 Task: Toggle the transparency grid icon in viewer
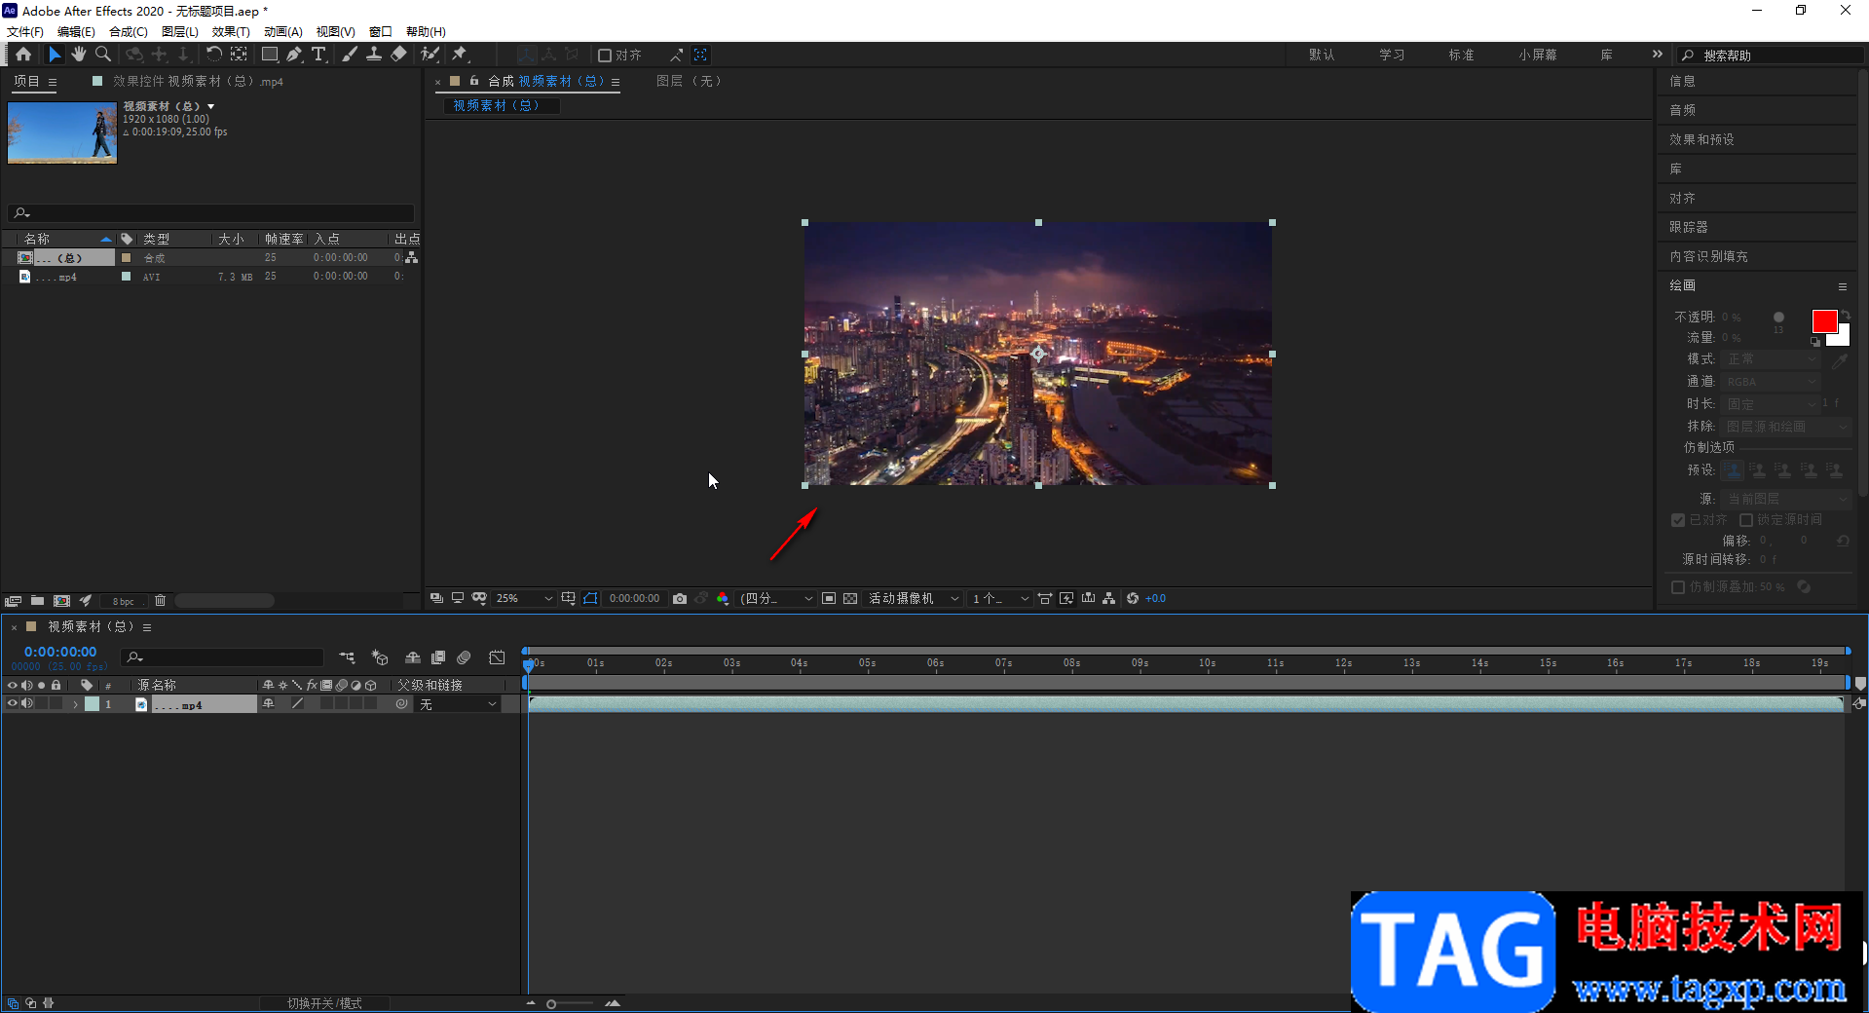pos(850,598)
